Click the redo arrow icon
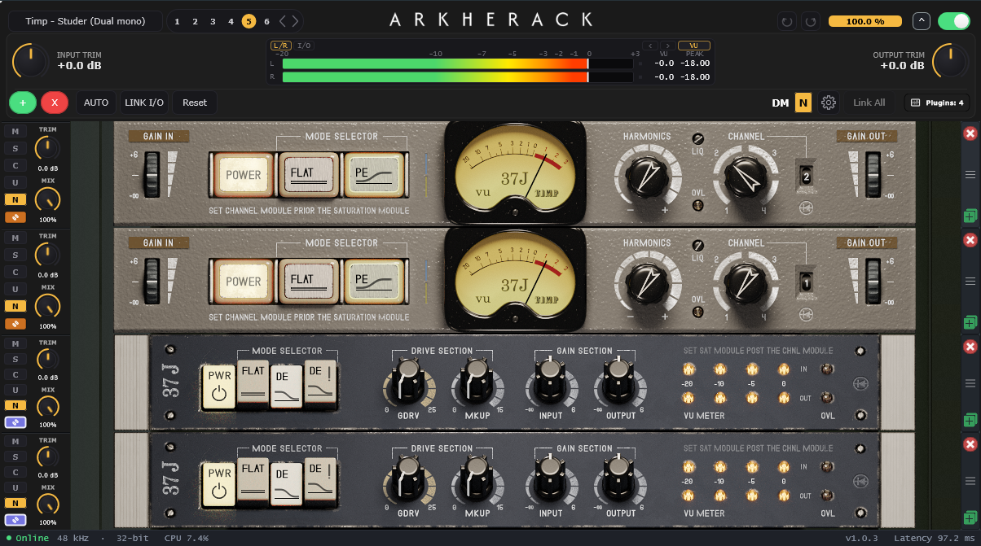The image size is (981, 546). click(810, 21)
